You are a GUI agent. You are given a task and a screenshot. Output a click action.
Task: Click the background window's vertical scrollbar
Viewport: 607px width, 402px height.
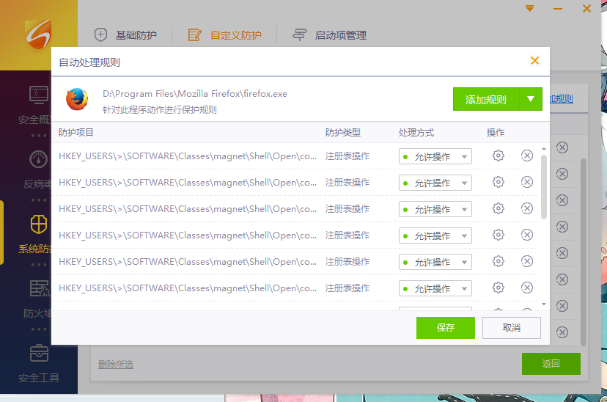(x=584, y=252)
